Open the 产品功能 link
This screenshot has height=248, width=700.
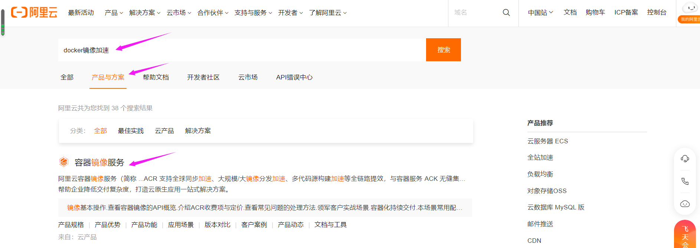tap(144, 225)
